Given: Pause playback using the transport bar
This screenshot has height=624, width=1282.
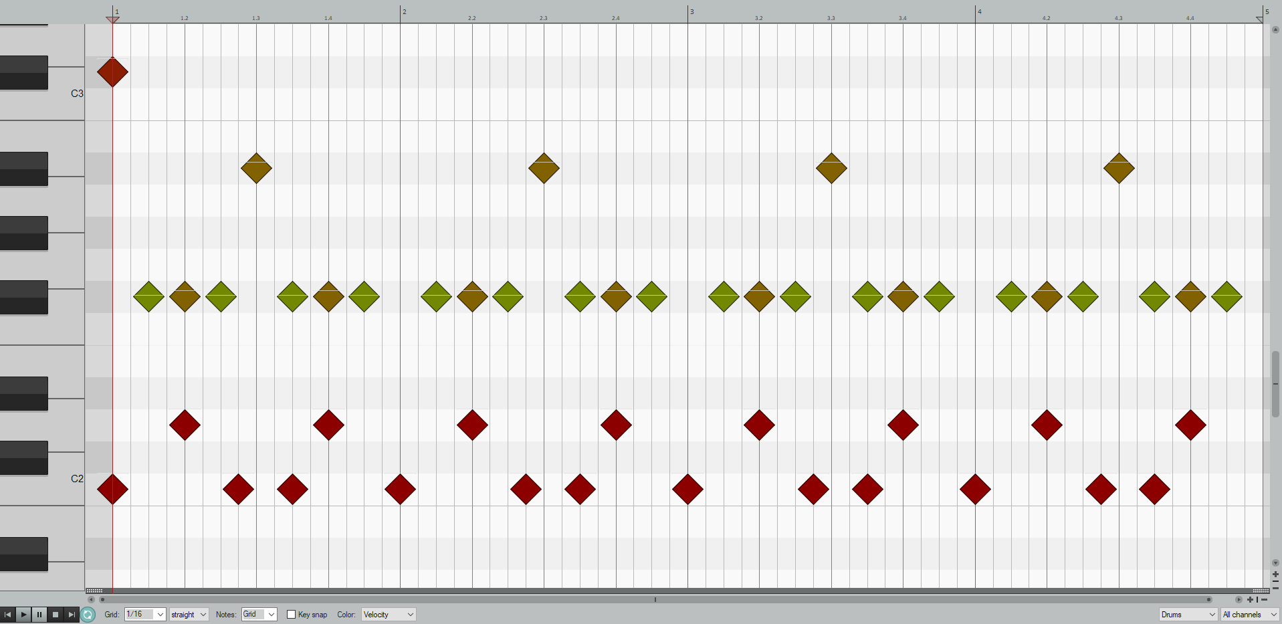Looking at the screenshot, I should pyautogui.click(x=39, y=615).
